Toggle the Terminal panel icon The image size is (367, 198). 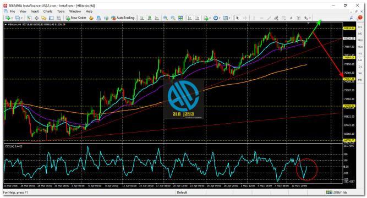51,18
